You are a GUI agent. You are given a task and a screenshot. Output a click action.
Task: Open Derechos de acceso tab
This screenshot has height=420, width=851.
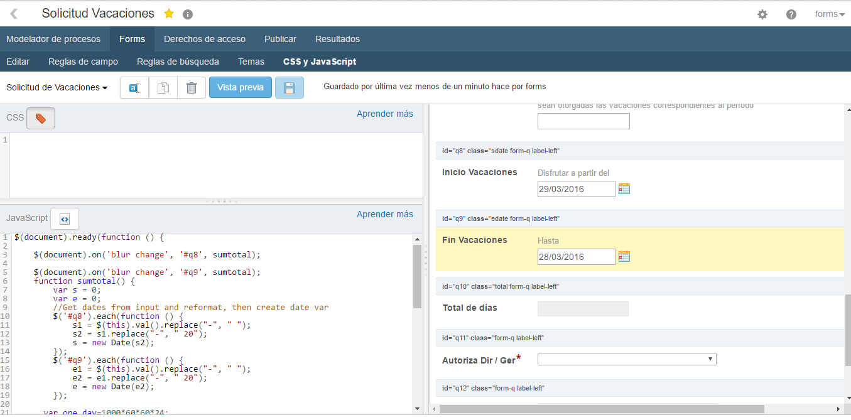(205, 39)
